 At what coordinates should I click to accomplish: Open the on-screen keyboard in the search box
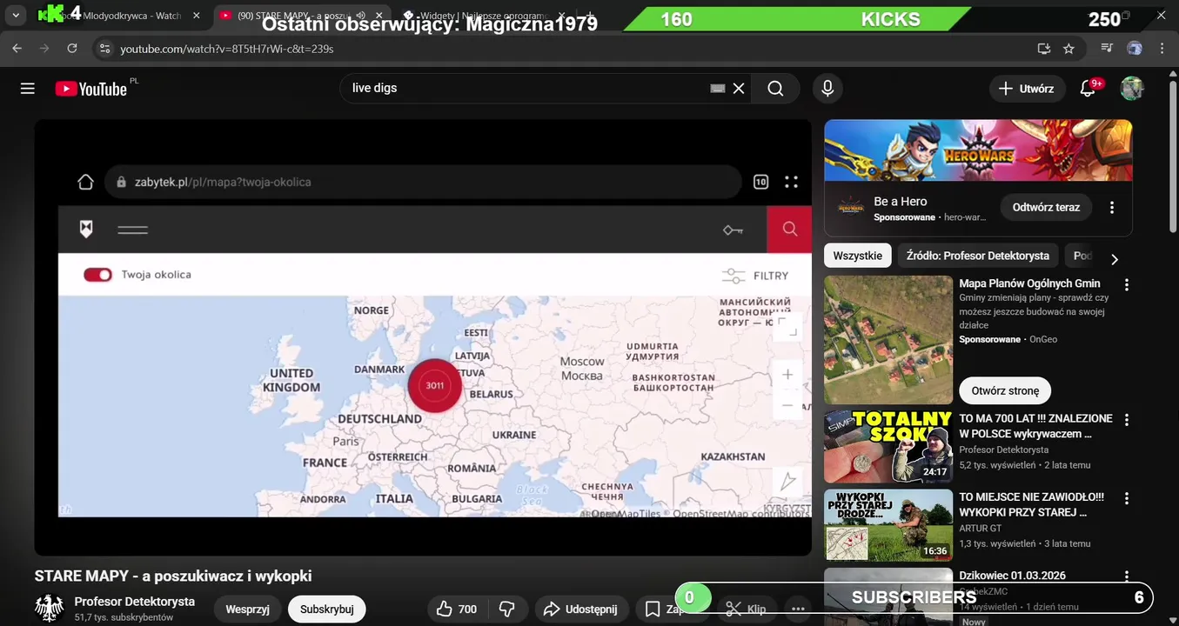(718, 89)
